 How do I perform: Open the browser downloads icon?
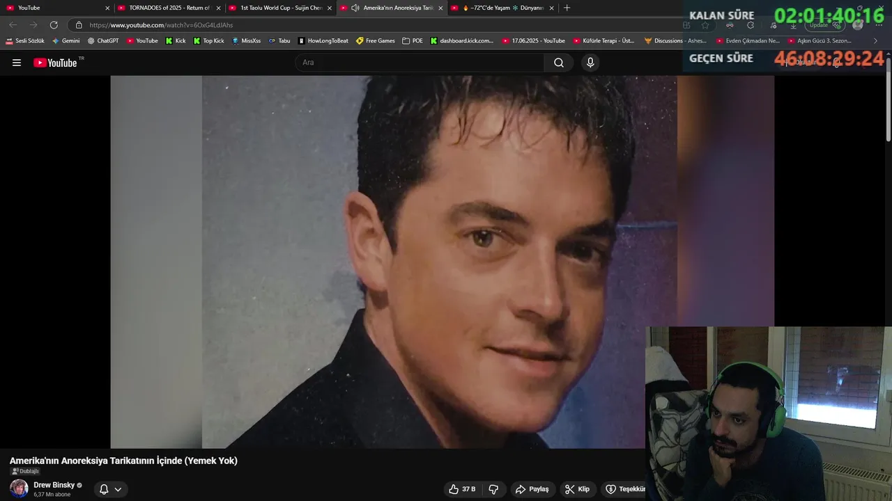click(x=793, y=25)
